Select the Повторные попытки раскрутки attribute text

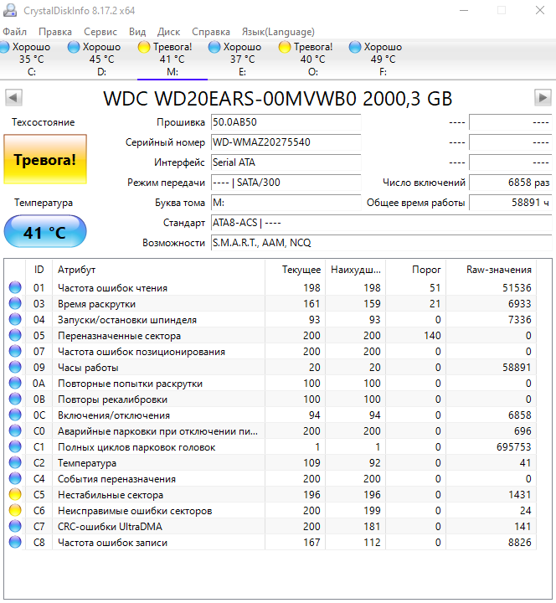click(130, 384)
